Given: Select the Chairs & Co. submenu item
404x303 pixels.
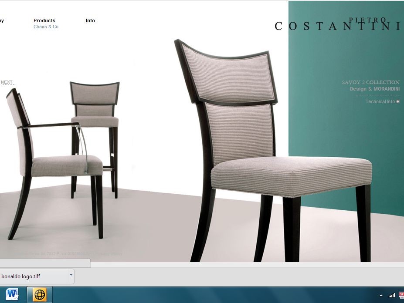Looking at the screenshot, I should tap(47, 27).
